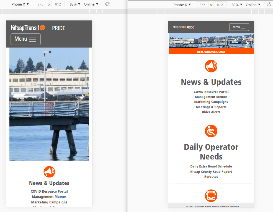Viewport: 273px width, 212px height.
Task: Click the megaphone icon in the left preview
Action: [x=49, y=172]
